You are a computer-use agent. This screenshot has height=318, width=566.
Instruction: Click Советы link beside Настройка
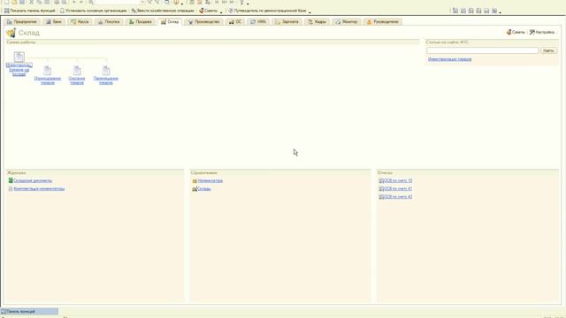point(516,33)
